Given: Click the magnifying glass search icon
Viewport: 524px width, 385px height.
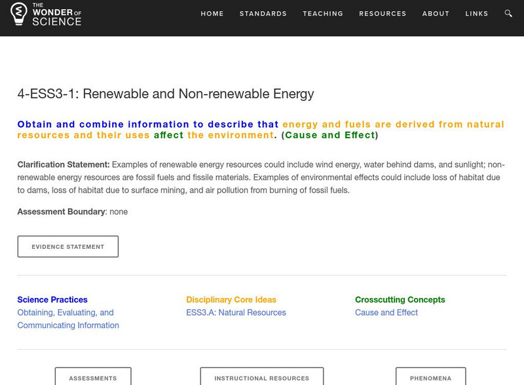Looking at the screenshot, I should 509,14.
